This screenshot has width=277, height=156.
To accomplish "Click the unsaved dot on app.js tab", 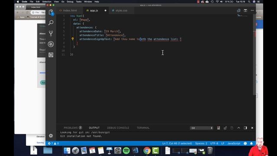I will point(106,10).
